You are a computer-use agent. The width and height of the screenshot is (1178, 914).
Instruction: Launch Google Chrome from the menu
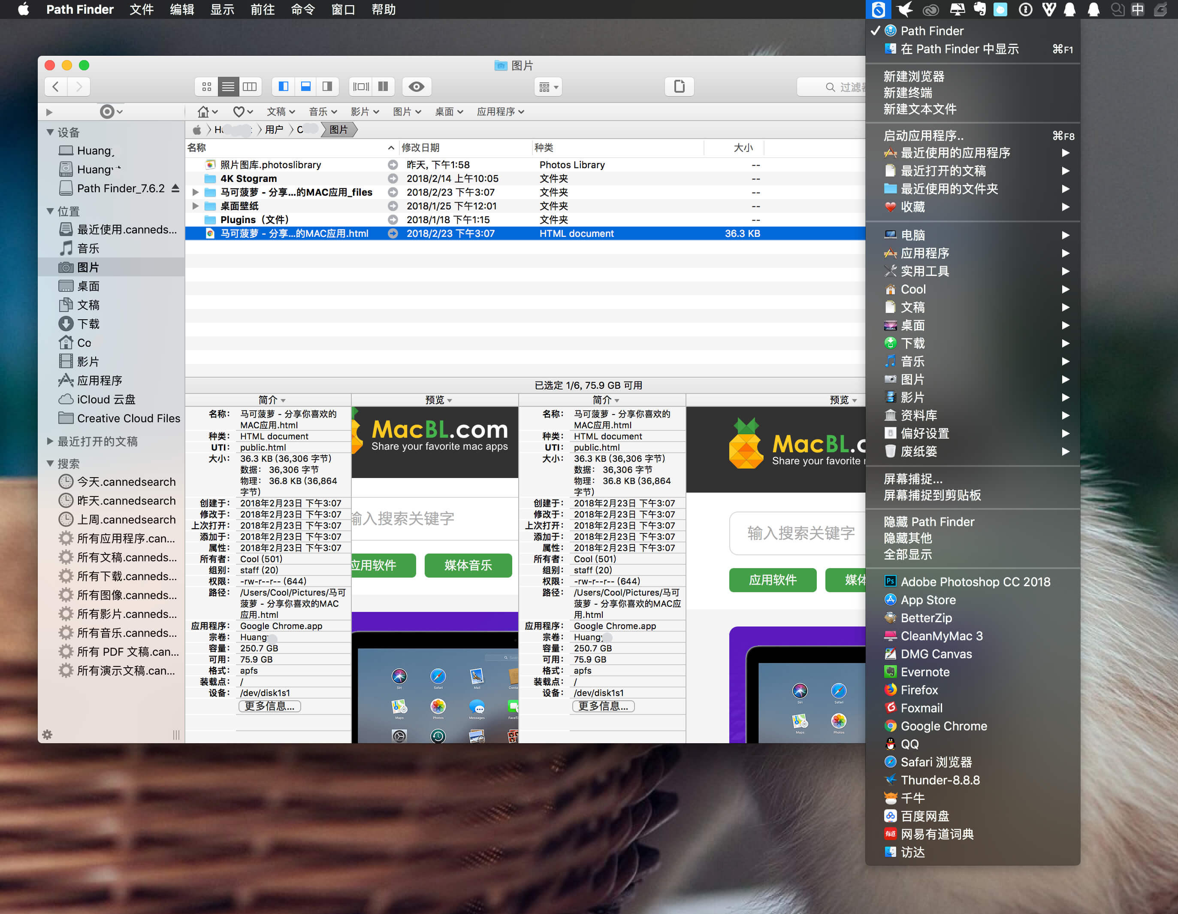tap(973, 726)
